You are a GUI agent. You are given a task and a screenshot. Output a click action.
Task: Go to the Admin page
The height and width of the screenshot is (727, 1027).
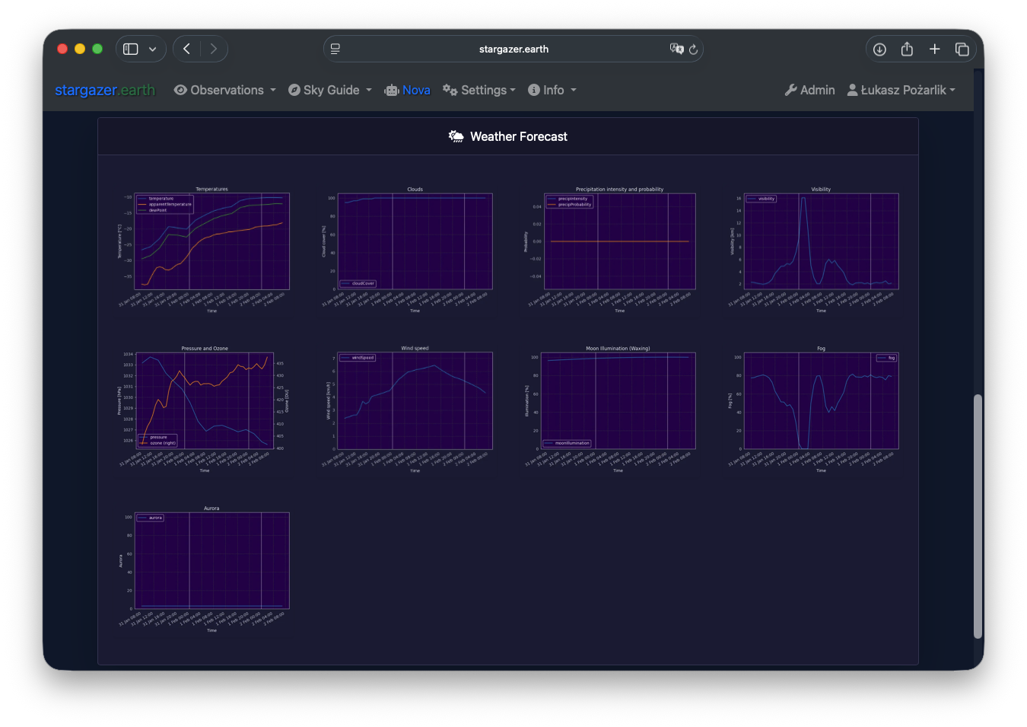click(x=810, y=90)
